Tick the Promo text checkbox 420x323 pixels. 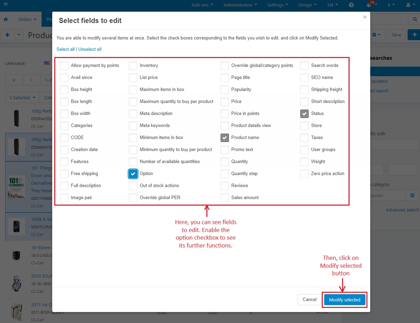tap(225, 150)
